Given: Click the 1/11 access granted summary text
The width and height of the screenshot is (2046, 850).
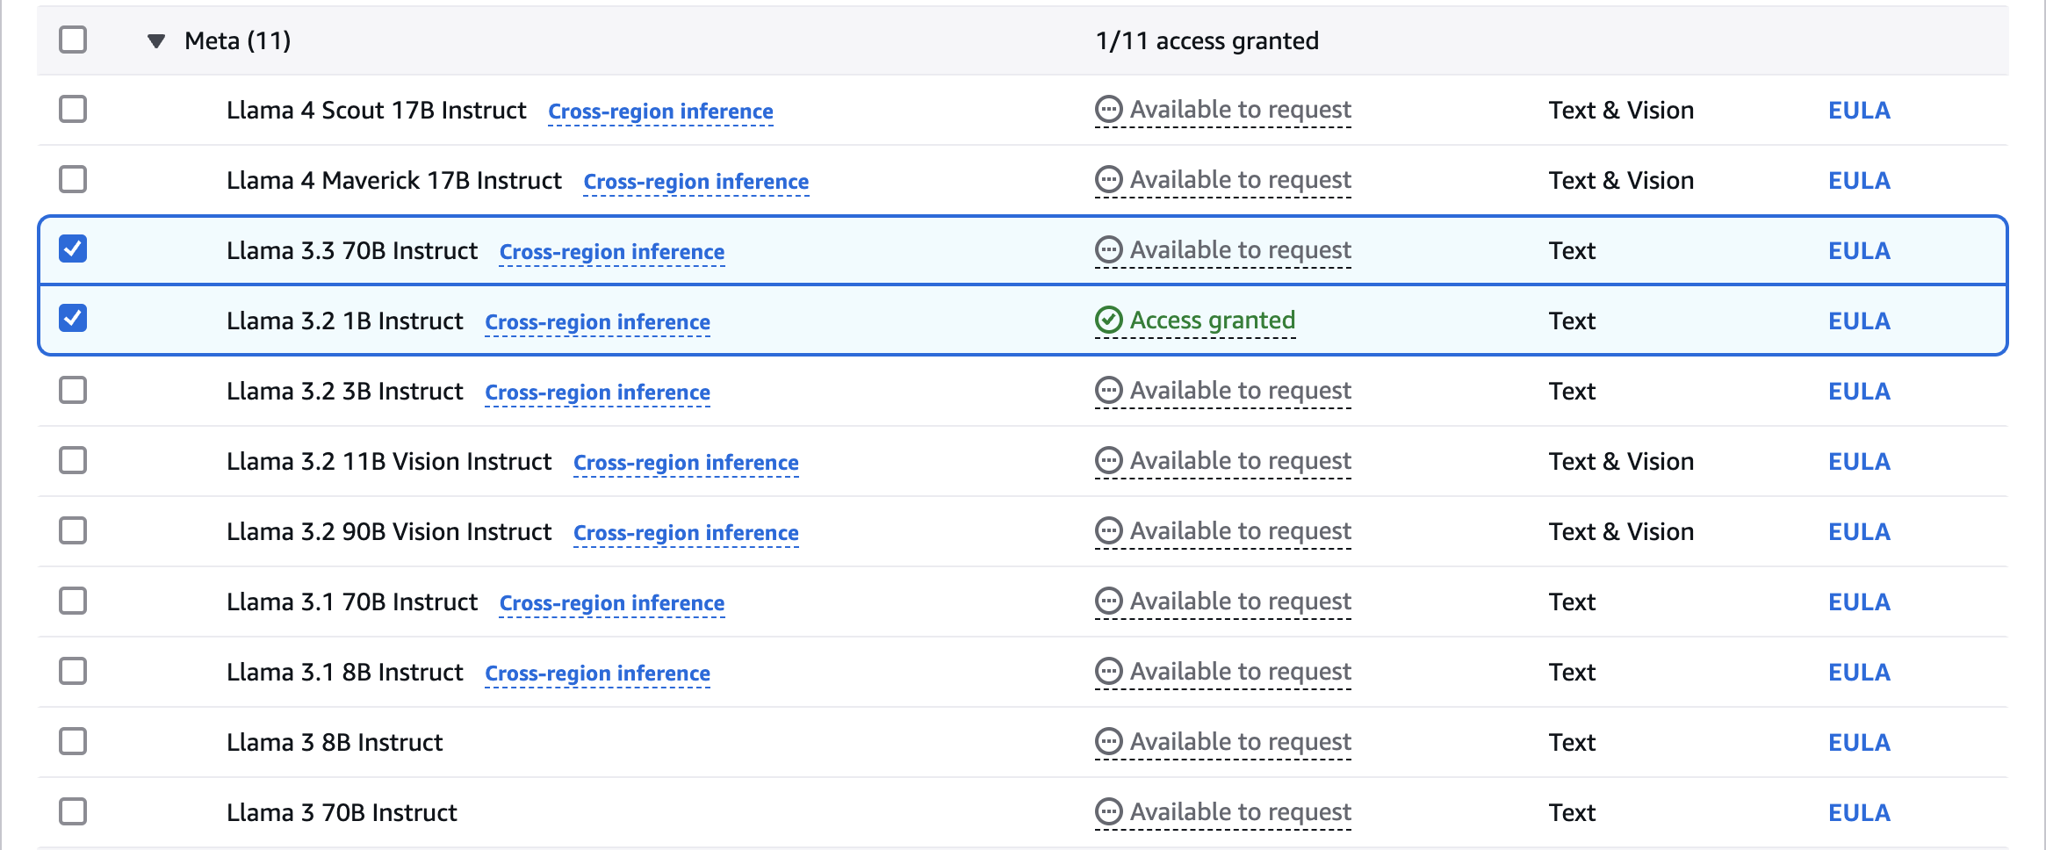Looking at the screenshot, I should [x=1207, y=41].
